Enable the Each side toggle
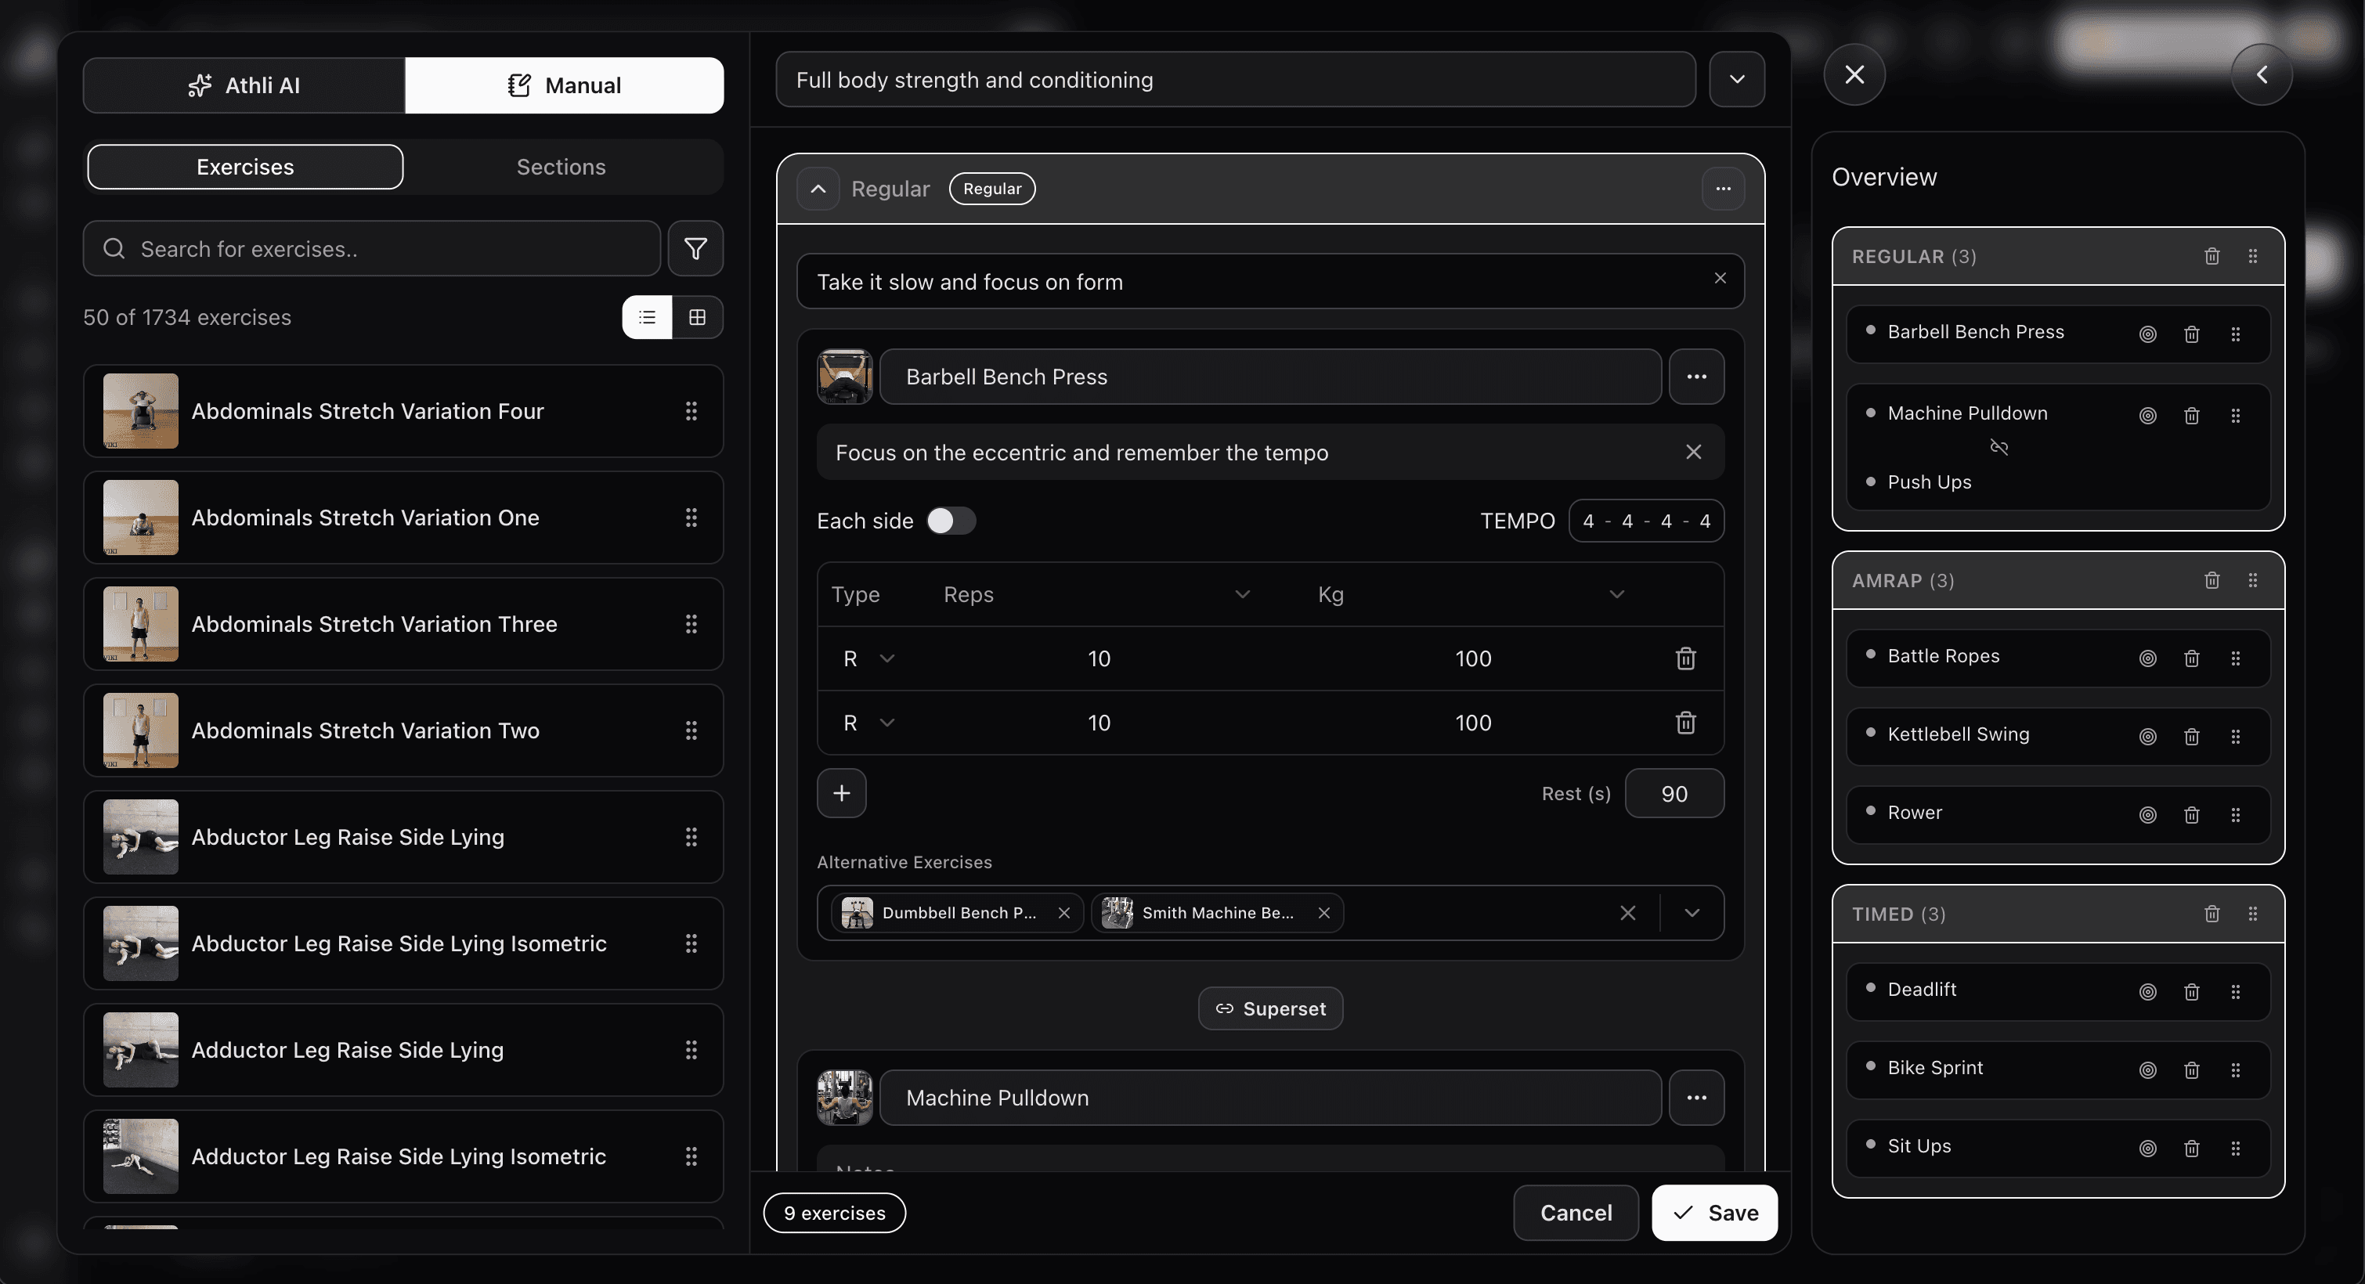 952,521
